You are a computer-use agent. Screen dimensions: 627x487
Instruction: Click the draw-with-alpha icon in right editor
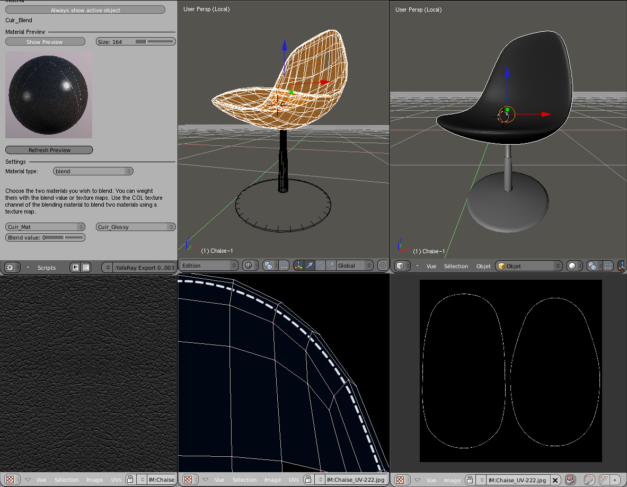(x=605, y=480)
